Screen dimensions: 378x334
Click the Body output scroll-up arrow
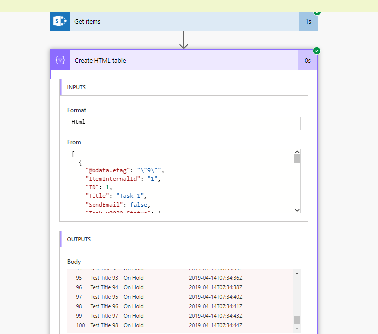point(297,273)
